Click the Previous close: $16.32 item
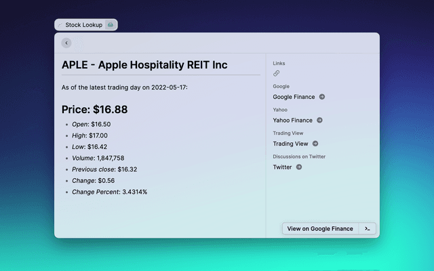 104,169
